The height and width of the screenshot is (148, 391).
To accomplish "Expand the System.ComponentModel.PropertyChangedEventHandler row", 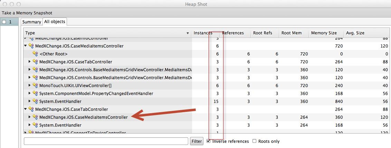I will click(x=29, y=93).
